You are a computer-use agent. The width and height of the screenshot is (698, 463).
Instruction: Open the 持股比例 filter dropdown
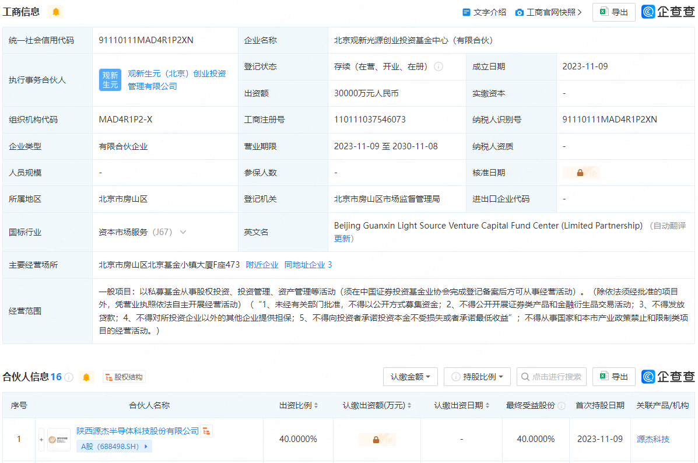(x=477, y=377)
